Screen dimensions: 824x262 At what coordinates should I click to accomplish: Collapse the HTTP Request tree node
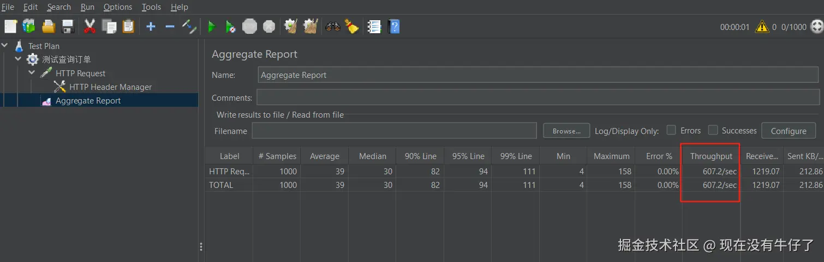31,73
